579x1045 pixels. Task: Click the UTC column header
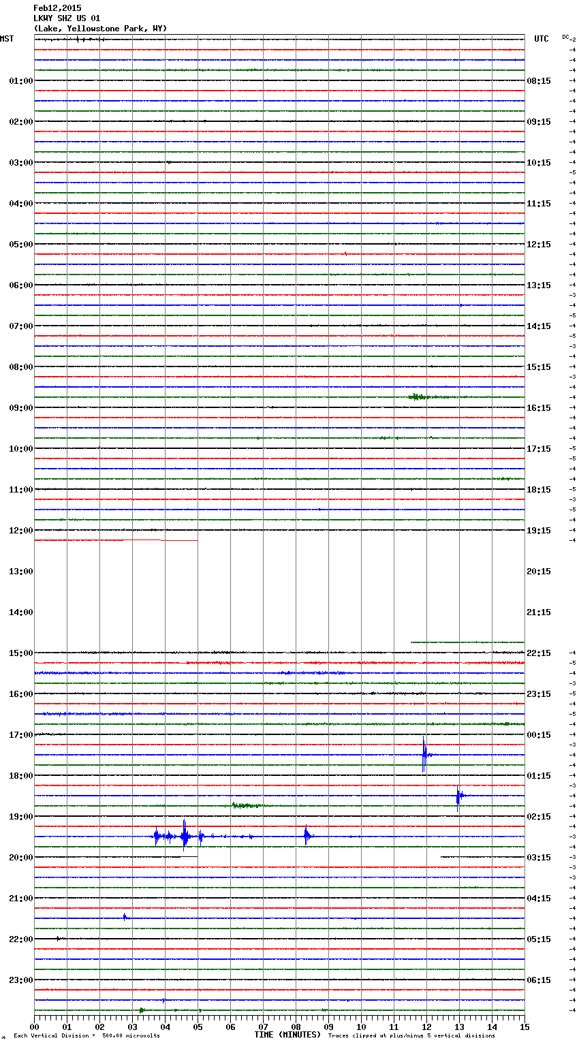(x=542, y=39)
